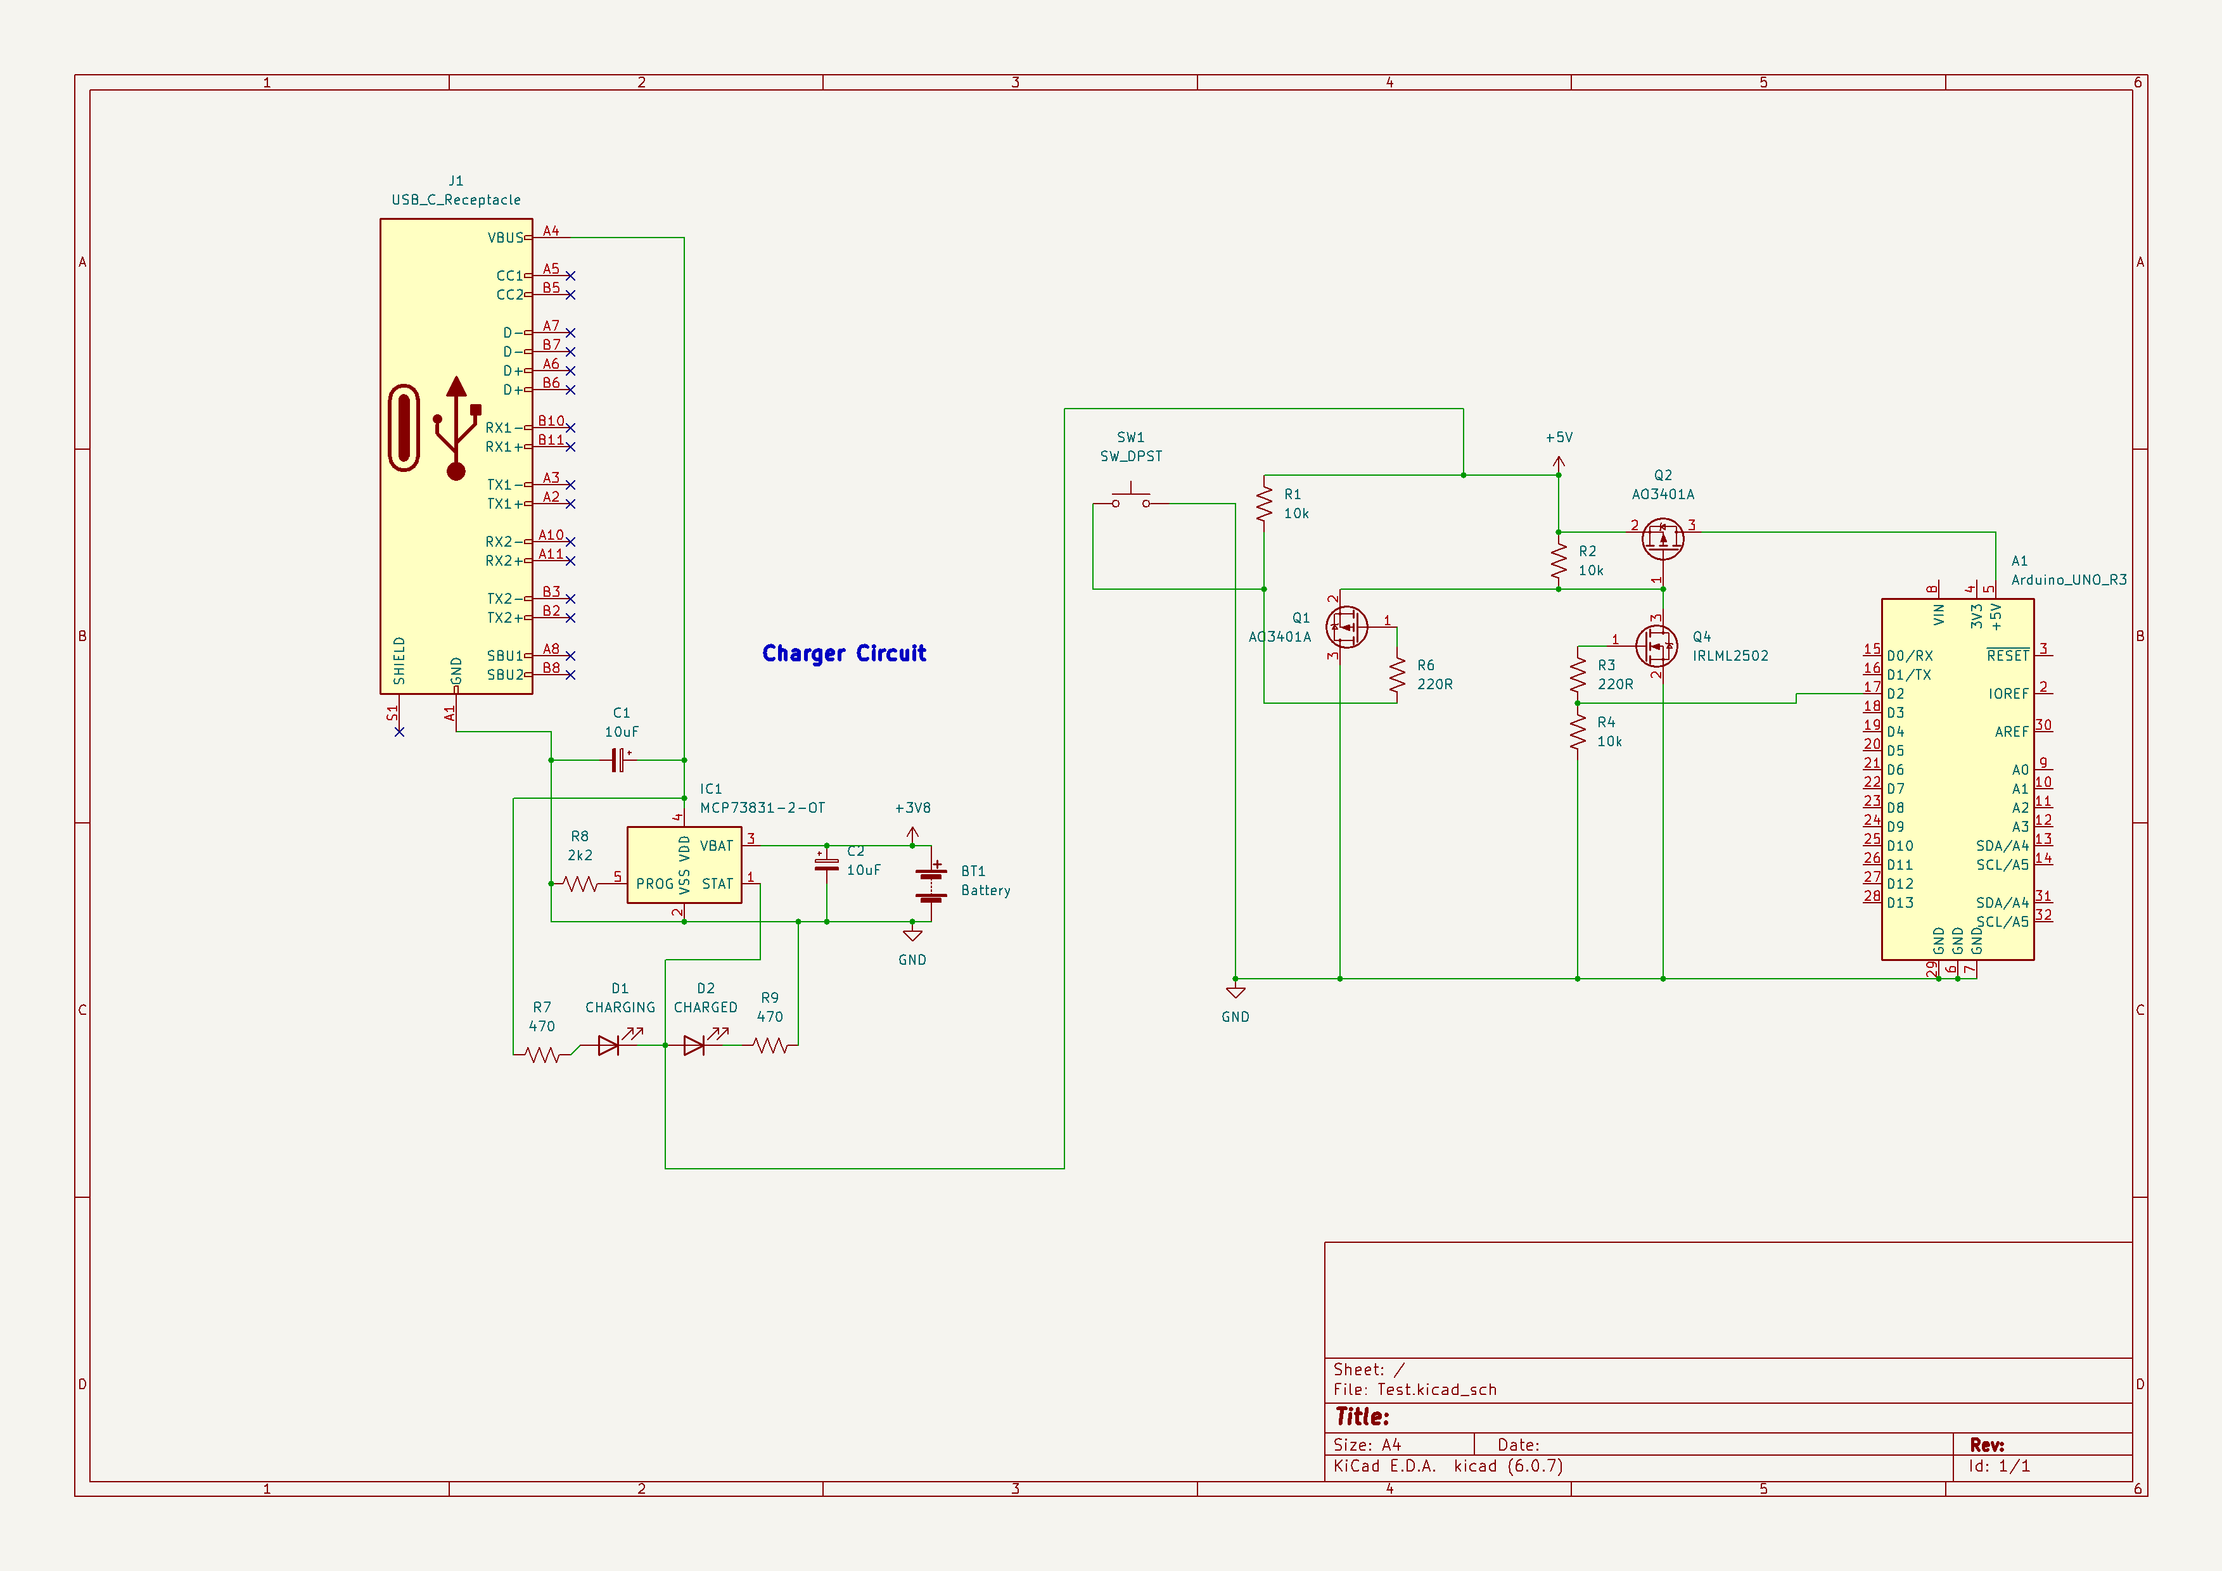The image size is (2222, 1571).
Task: Click the USB trident logo in J1
Action: pyautogui.click(x=456, y=429)
